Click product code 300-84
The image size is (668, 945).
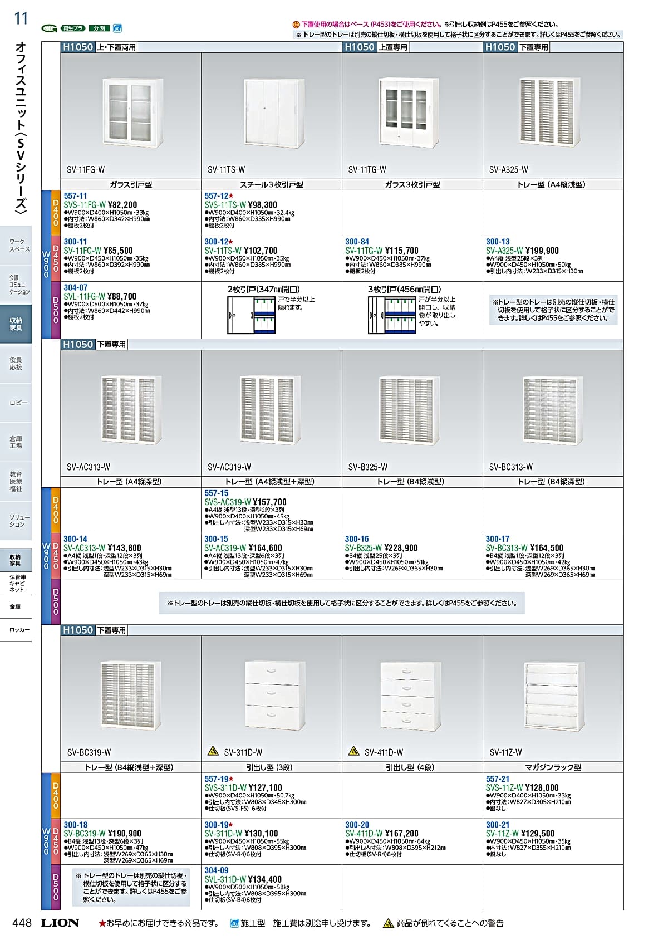point(357,242)
